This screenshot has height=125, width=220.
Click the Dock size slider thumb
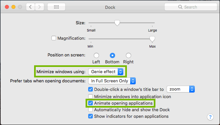click(117, 23)
